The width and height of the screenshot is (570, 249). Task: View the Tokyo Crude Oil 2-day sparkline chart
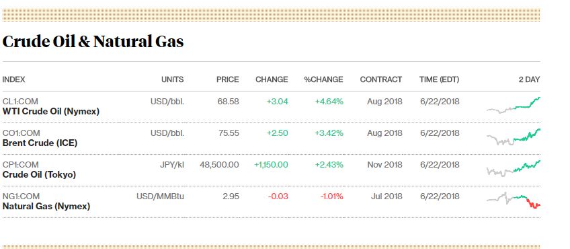(514, 168)
